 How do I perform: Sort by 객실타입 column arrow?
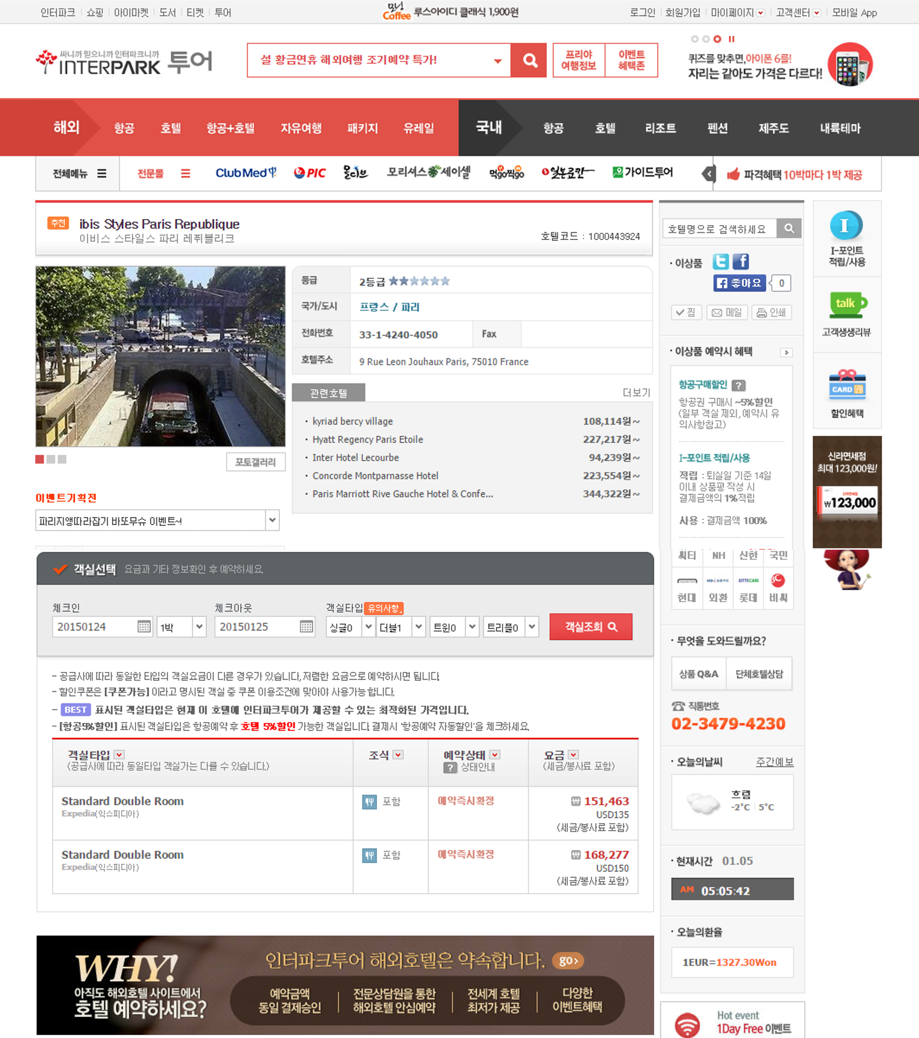[x=119, y=754]
